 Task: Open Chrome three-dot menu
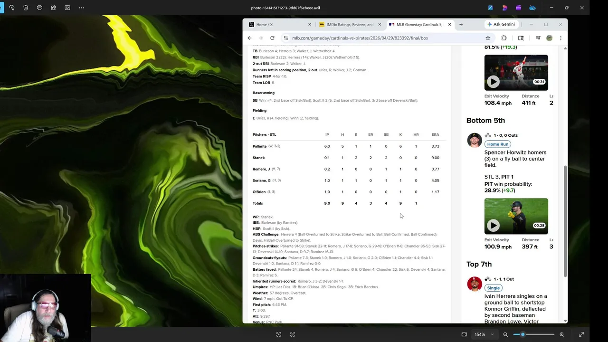(x=560, y=38)
